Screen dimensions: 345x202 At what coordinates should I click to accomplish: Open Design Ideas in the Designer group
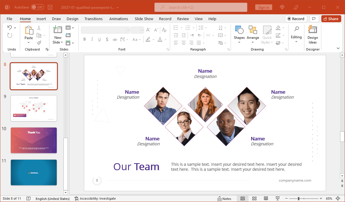tap(313, 34)
